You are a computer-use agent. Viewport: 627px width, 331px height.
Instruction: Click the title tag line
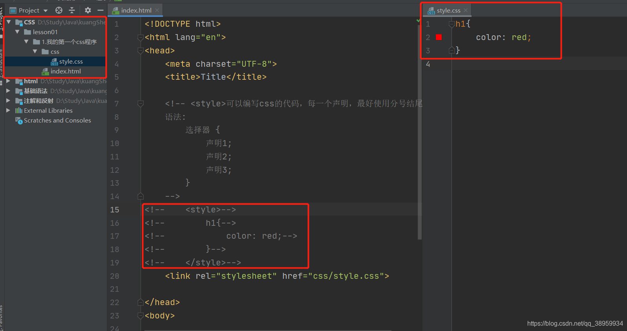[216, 77]
